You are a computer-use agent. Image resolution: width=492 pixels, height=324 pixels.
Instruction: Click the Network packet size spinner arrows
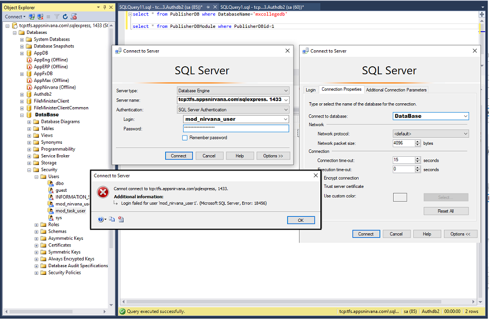click(418, 143)
